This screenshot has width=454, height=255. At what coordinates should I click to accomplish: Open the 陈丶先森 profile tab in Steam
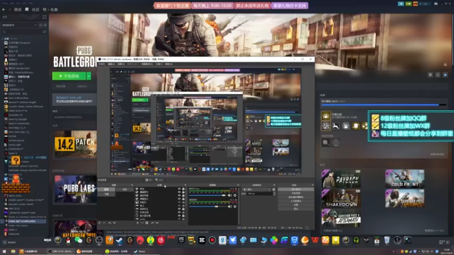point(51,10)
